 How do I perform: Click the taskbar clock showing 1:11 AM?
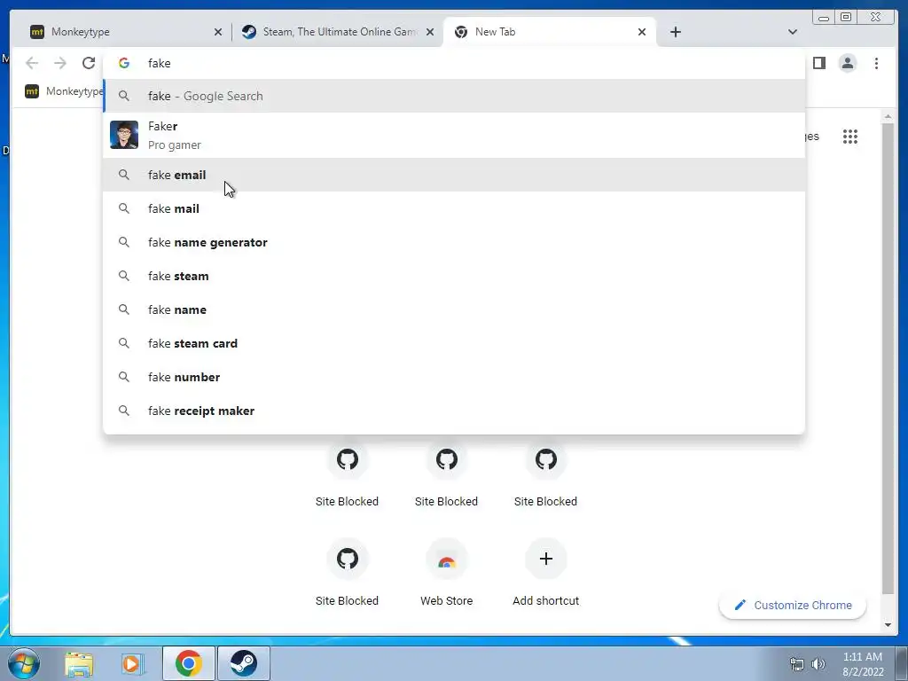coord(863,664)
